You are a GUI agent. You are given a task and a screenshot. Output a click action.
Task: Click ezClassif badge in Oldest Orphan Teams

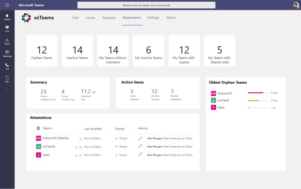[213, 101]
